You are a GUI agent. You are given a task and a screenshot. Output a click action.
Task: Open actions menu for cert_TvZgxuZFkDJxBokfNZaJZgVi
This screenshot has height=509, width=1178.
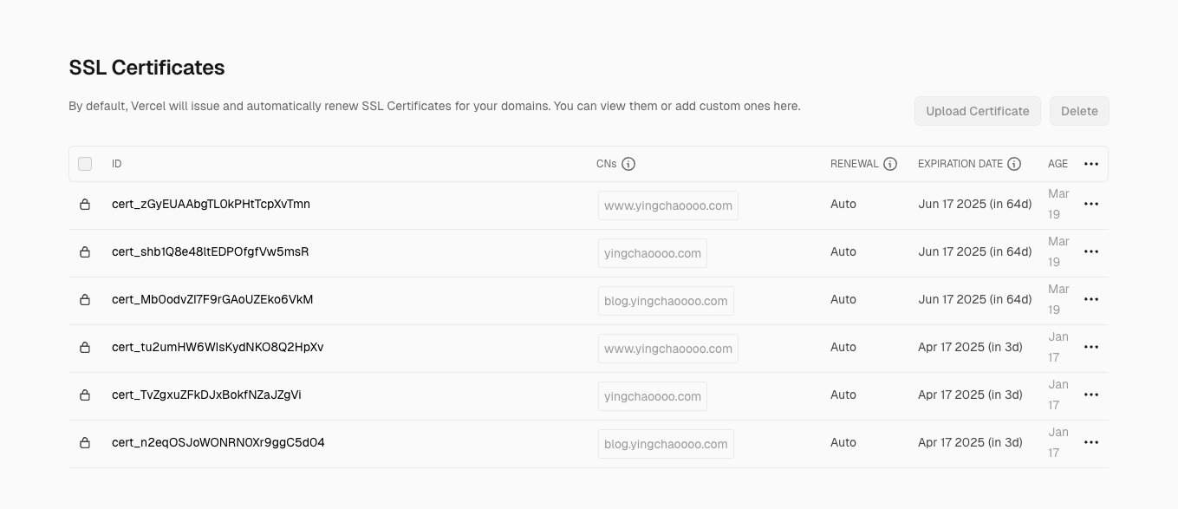pyautogui.click(x=1090, y=395)
